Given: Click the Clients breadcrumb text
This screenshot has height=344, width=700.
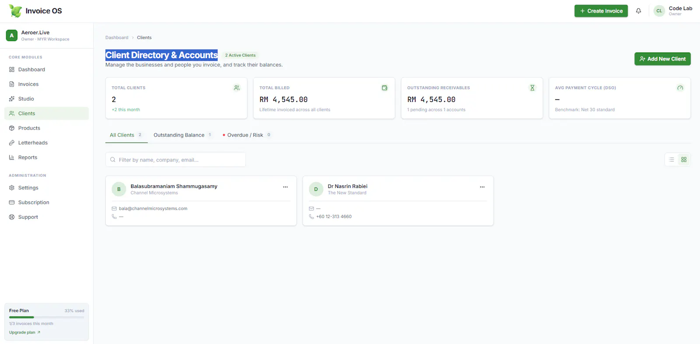Looking at the screenshot, I should 144,38.
